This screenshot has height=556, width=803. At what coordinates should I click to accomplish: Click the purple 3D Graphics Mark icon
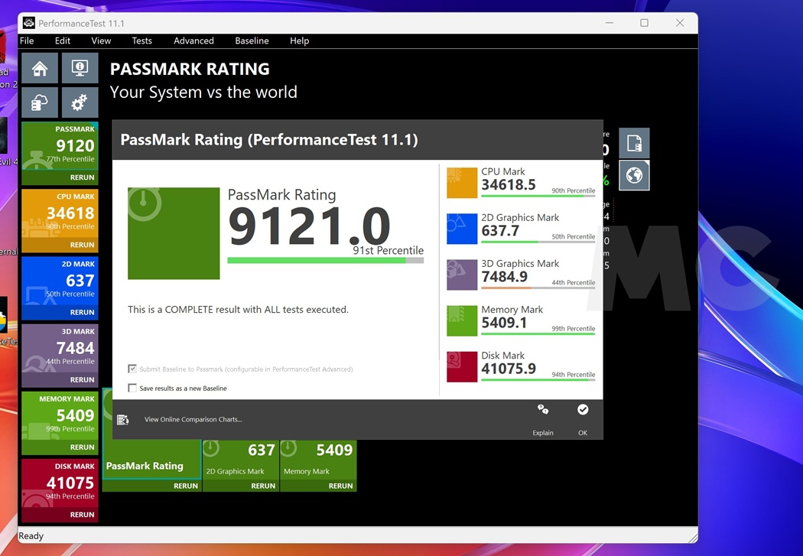coord(462,275)
